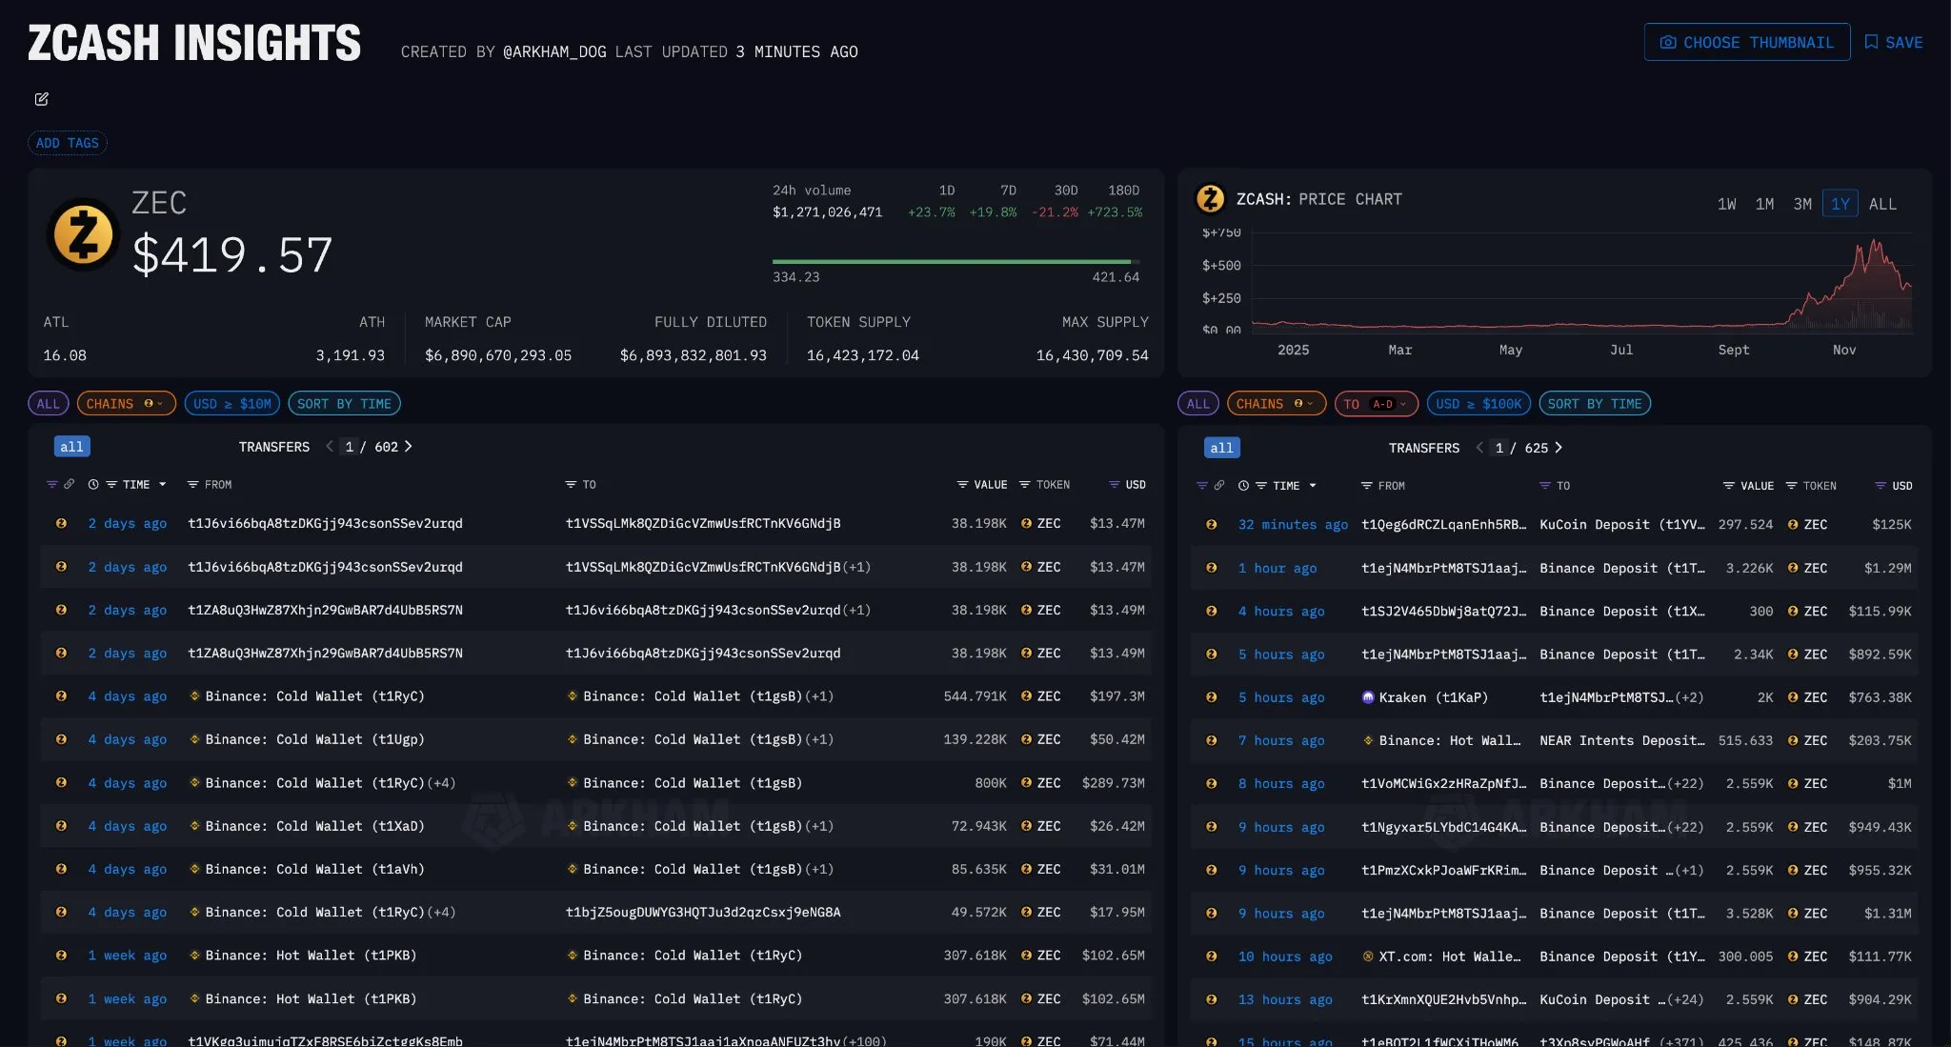The height and width of the screenshot is (1047, 1951).
Task: Click the link icon in left transfers header
Action: (70, 485)
